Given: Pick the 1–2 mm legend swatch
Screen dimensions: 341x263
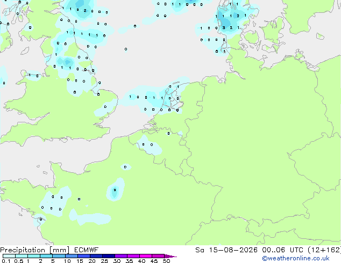Looking at the screenshot, I should (34, 256).
